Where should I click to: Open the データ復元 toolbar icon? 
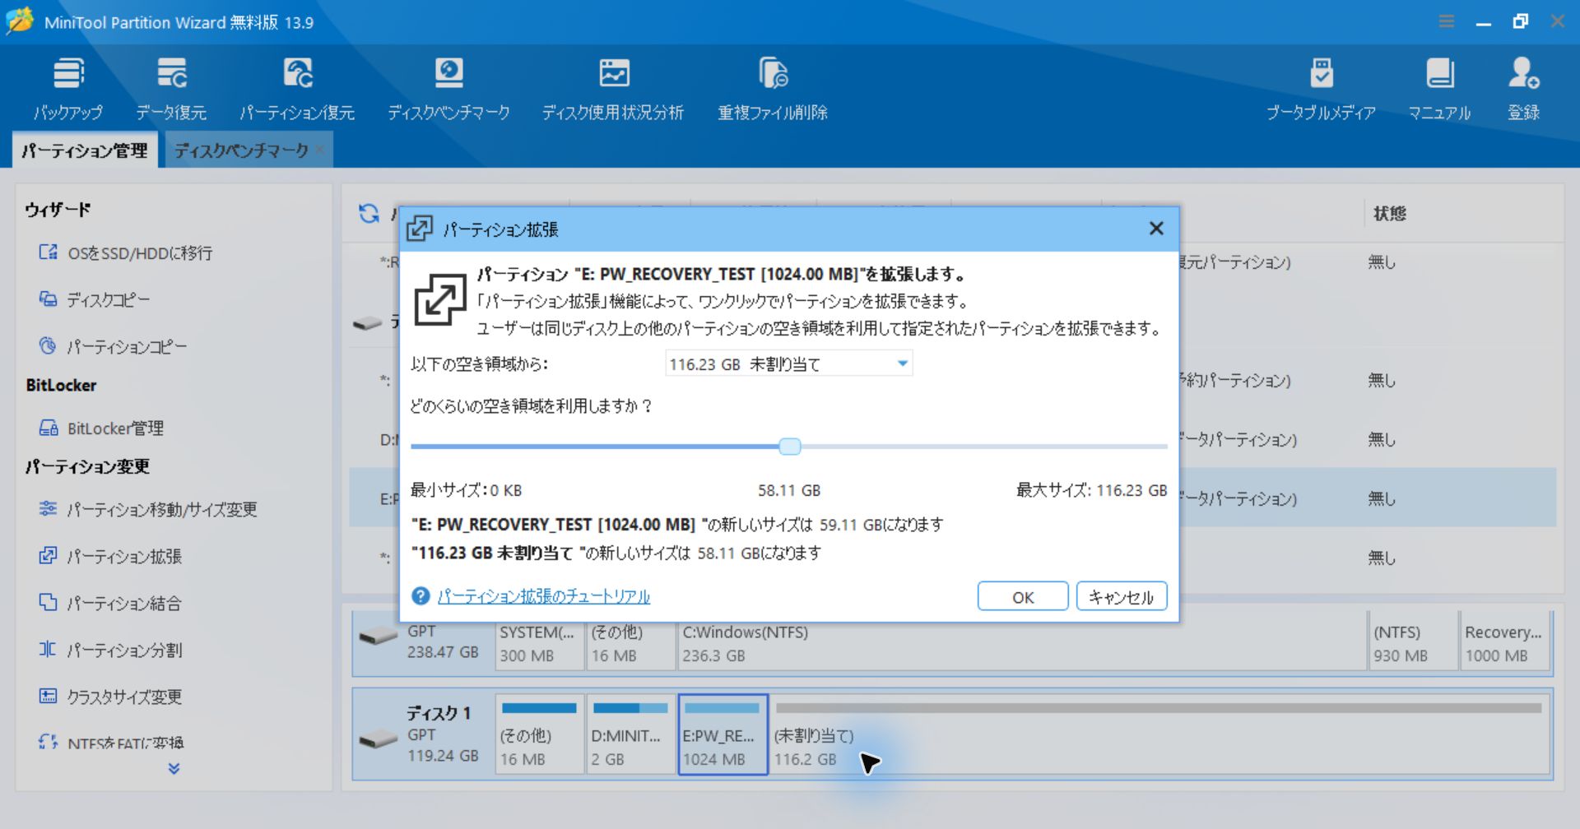[x=171, y=89]
